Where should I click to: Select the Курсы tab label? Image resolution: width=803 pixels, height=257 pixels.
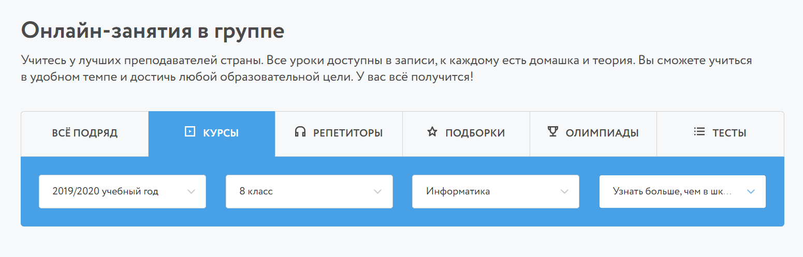(221, 133)
